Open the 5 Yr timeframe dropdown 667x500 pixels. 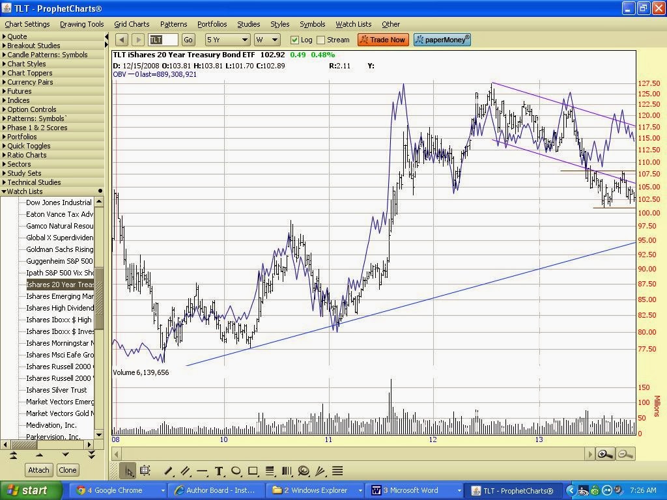click(x=227, y=40)
